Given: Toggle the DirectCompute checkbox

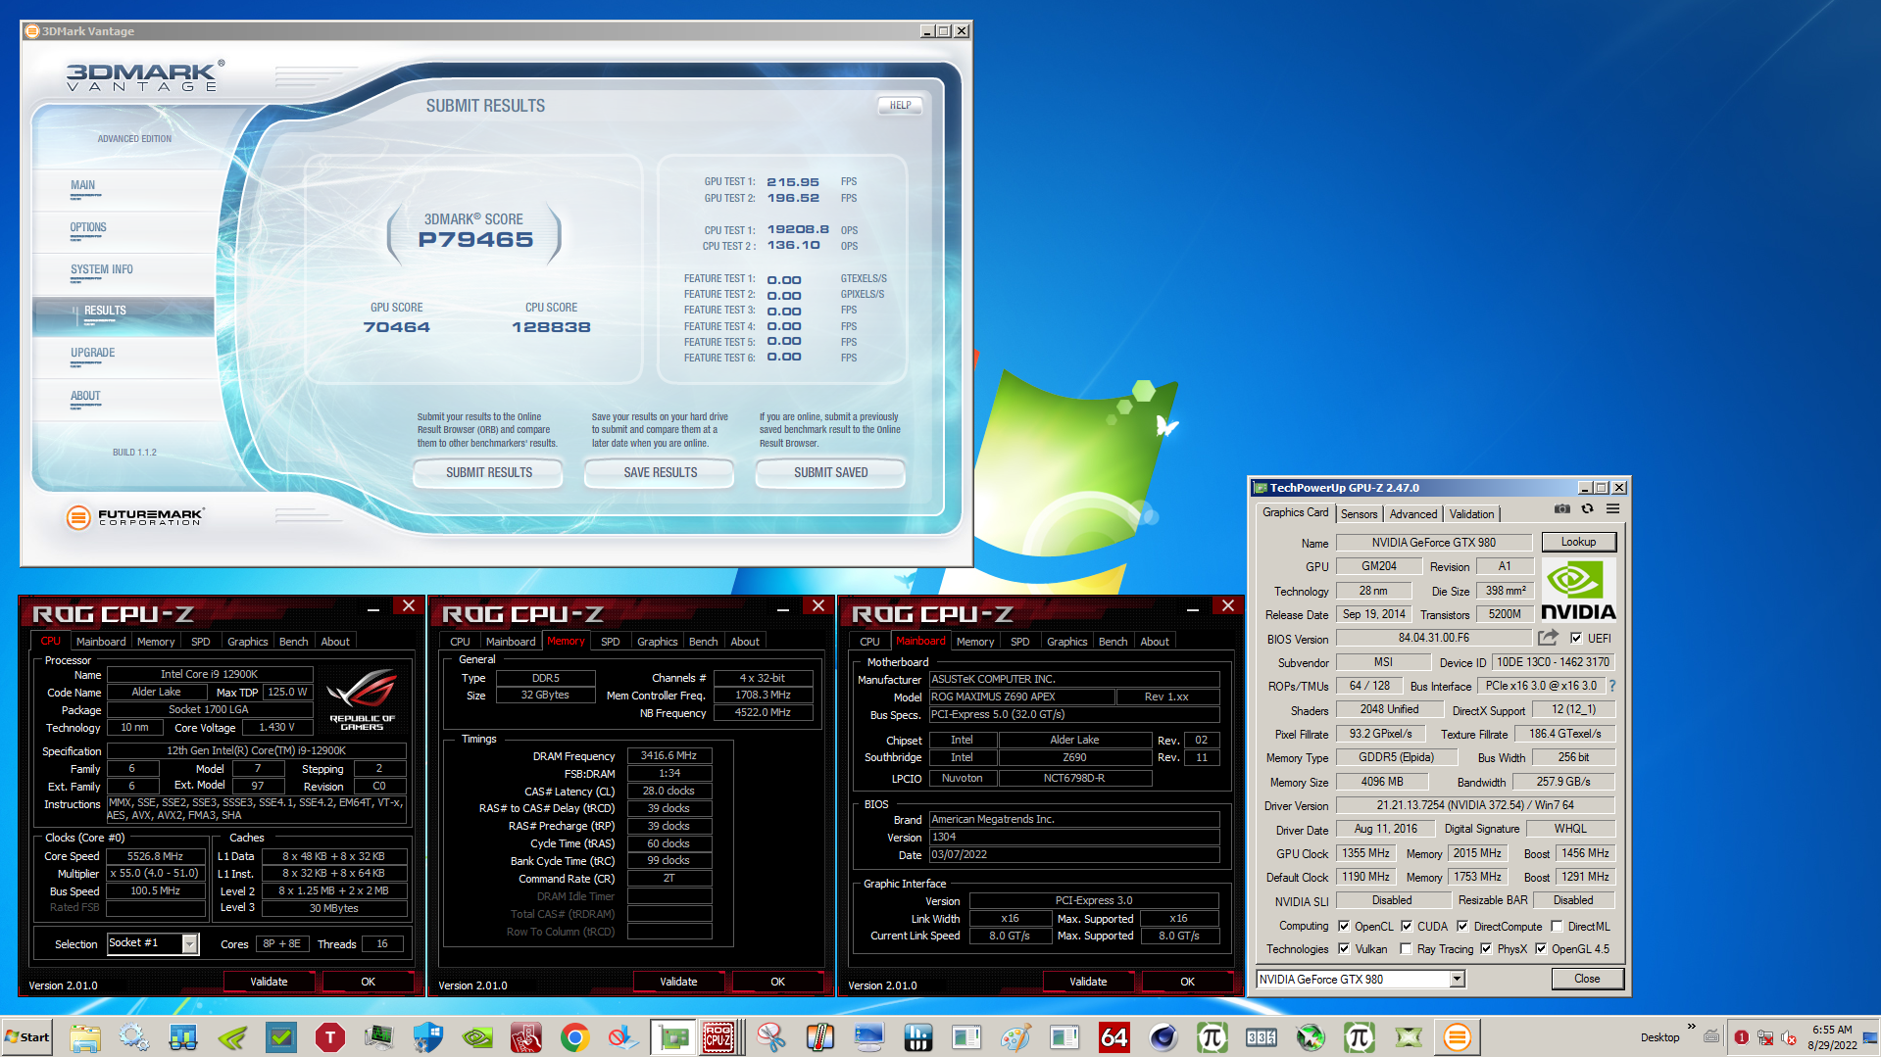Looking at the screenshot, I should (x=1462, y=926).
